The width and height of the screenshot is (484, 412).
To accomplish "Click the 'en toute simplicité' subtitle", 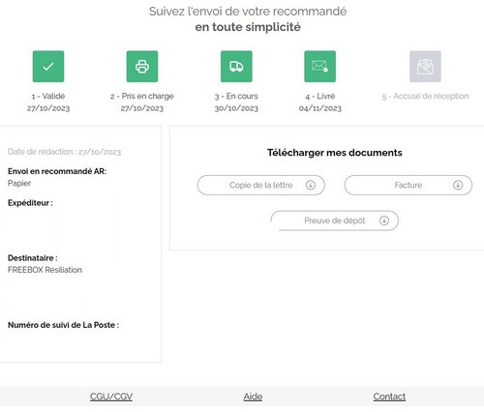I will click(x=248, y=27).
